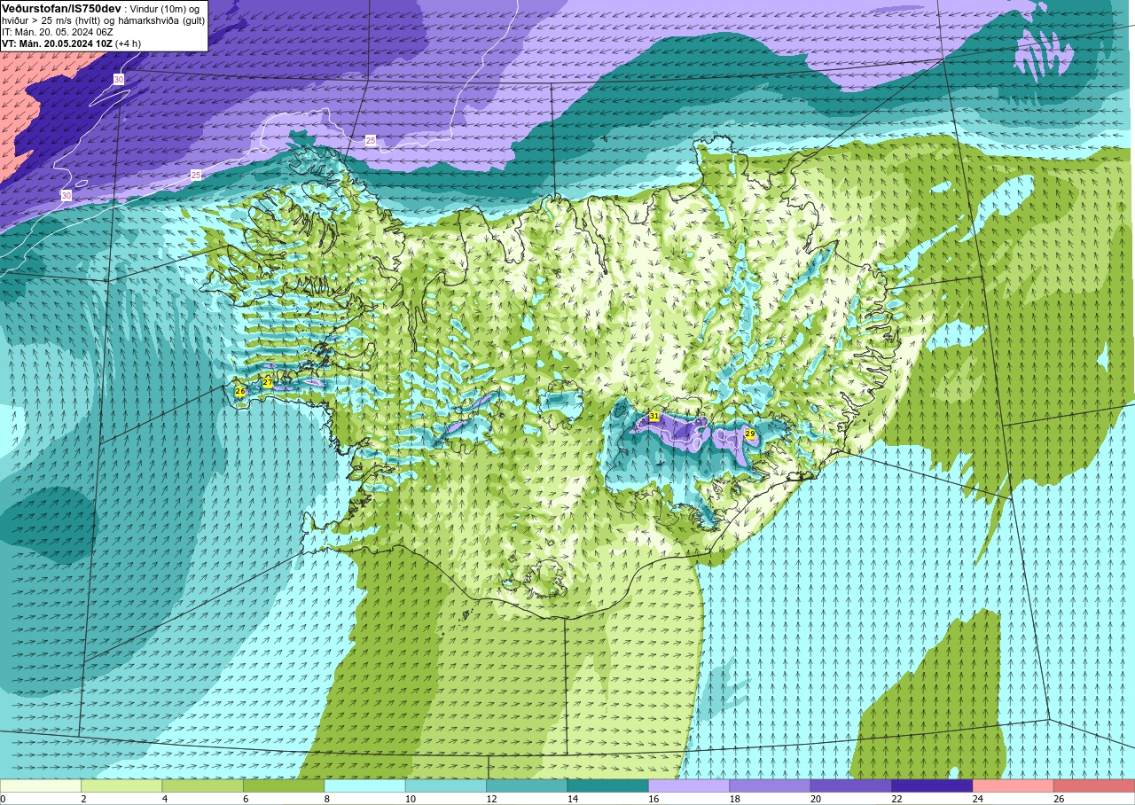Screen dimensions: 1135x805
Task: Choose the 14–16 m/s dark teal swatch
Action: [607, 785]
